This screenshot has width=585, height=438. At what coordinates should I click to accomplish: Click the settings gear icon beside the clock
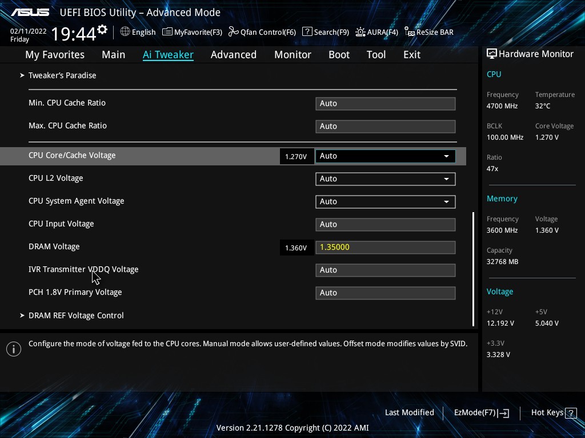click(102, 30)
